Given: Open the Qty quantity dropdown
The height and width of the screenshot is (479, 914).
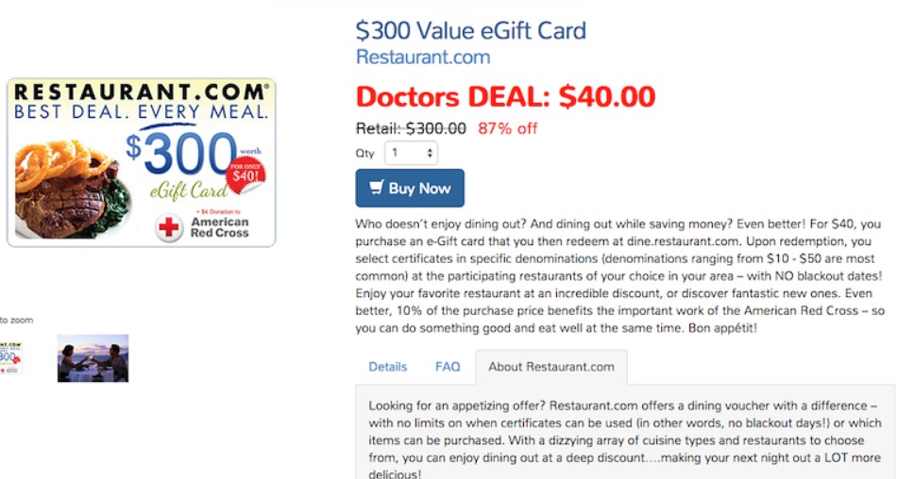Looking at the screenshot, I should pos(411,153).
